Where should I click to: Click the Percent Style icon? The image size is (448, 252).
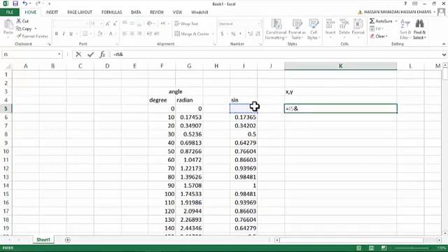click(233, 34)
